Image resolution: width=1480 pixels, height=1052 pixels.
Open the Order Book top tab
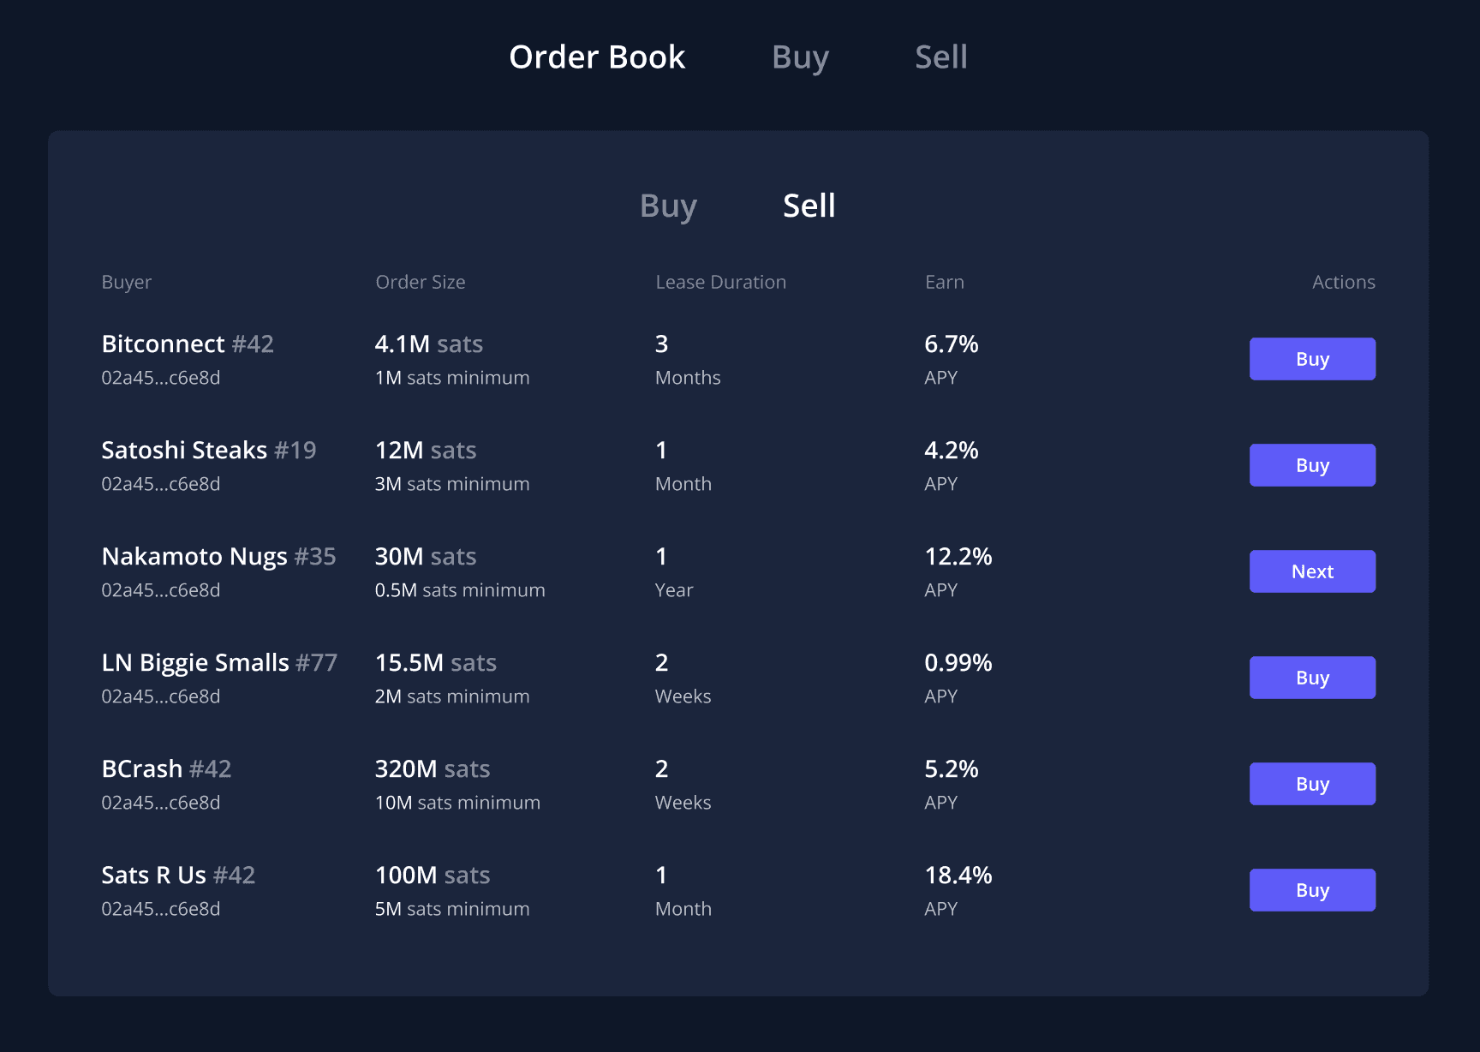coord(597,57)
